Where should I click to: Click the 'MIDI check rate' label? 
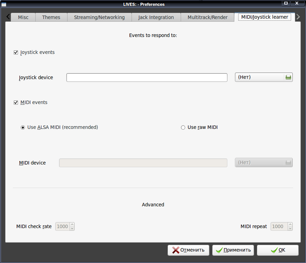tap(34, 227)
